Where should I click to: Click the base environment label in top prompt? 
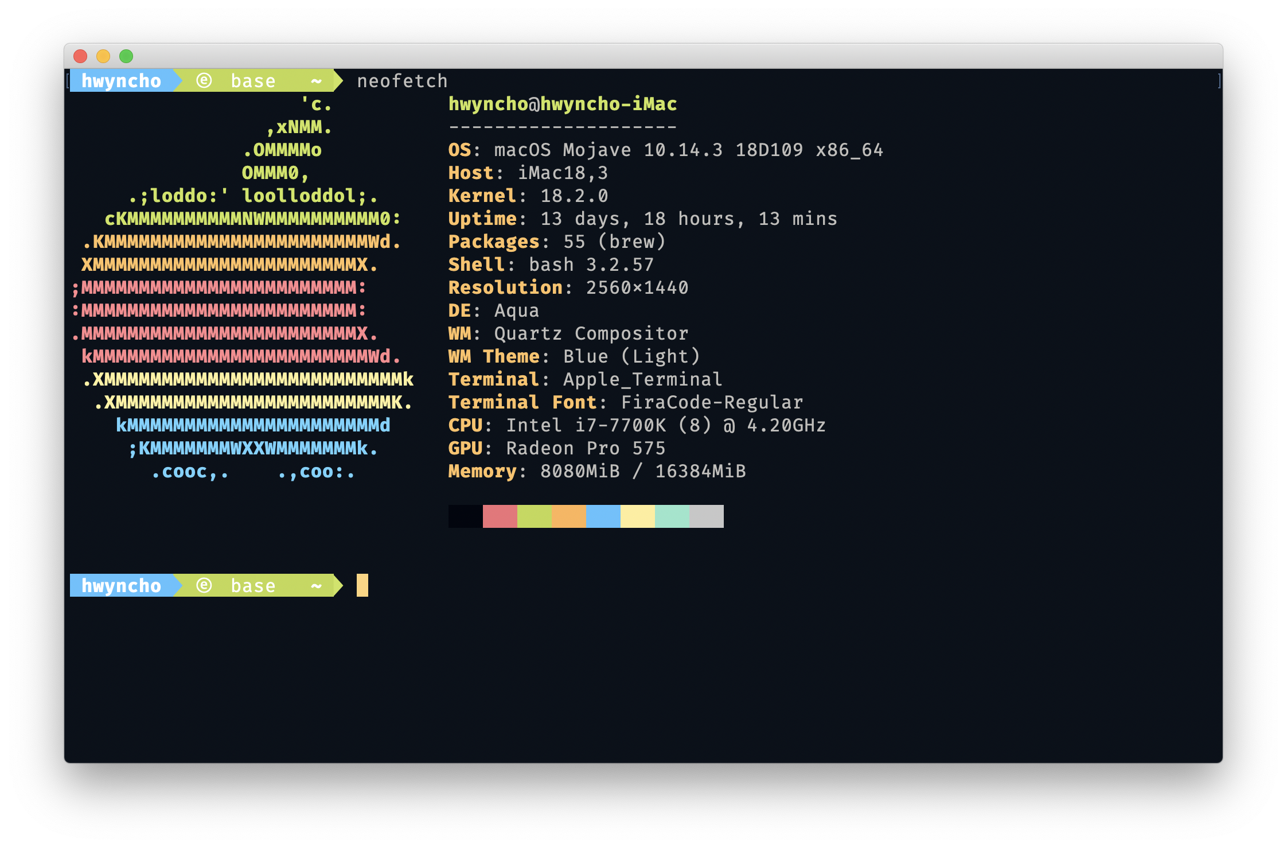point(253,81)
